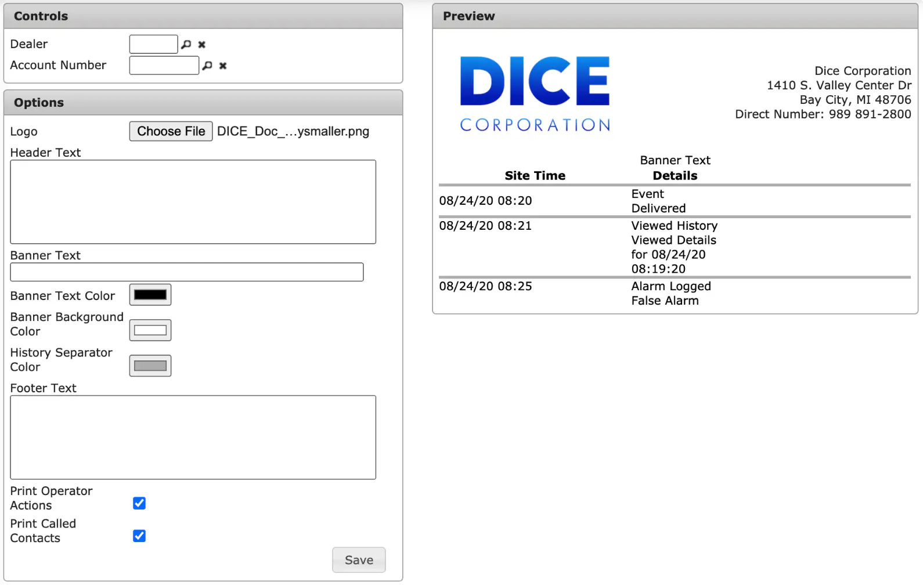Click the 'False Alarm' detail text
Image resolution: width=923 pixels, height=585 pixels.
665,301
